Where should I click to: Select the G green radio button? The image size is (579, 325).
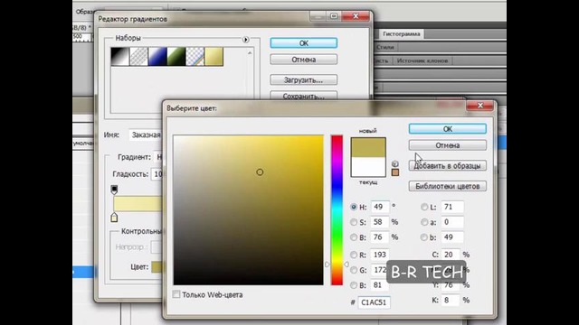(354, 270)
